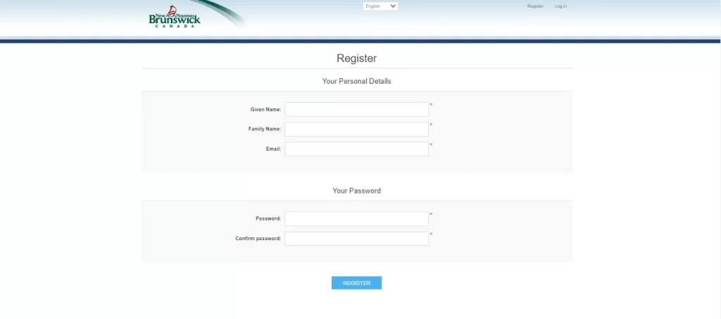721x319 pixels.
Task: Select the Email input field
Action: click(356, 149)
